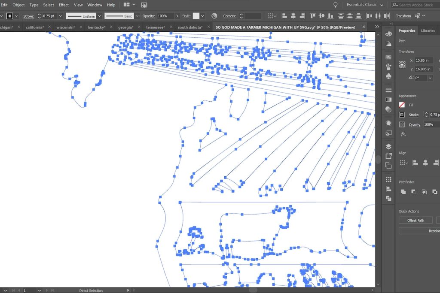Screen dimensions: 440x293
Task: Open the rotation angle dropdown
Action: (430, 78)
